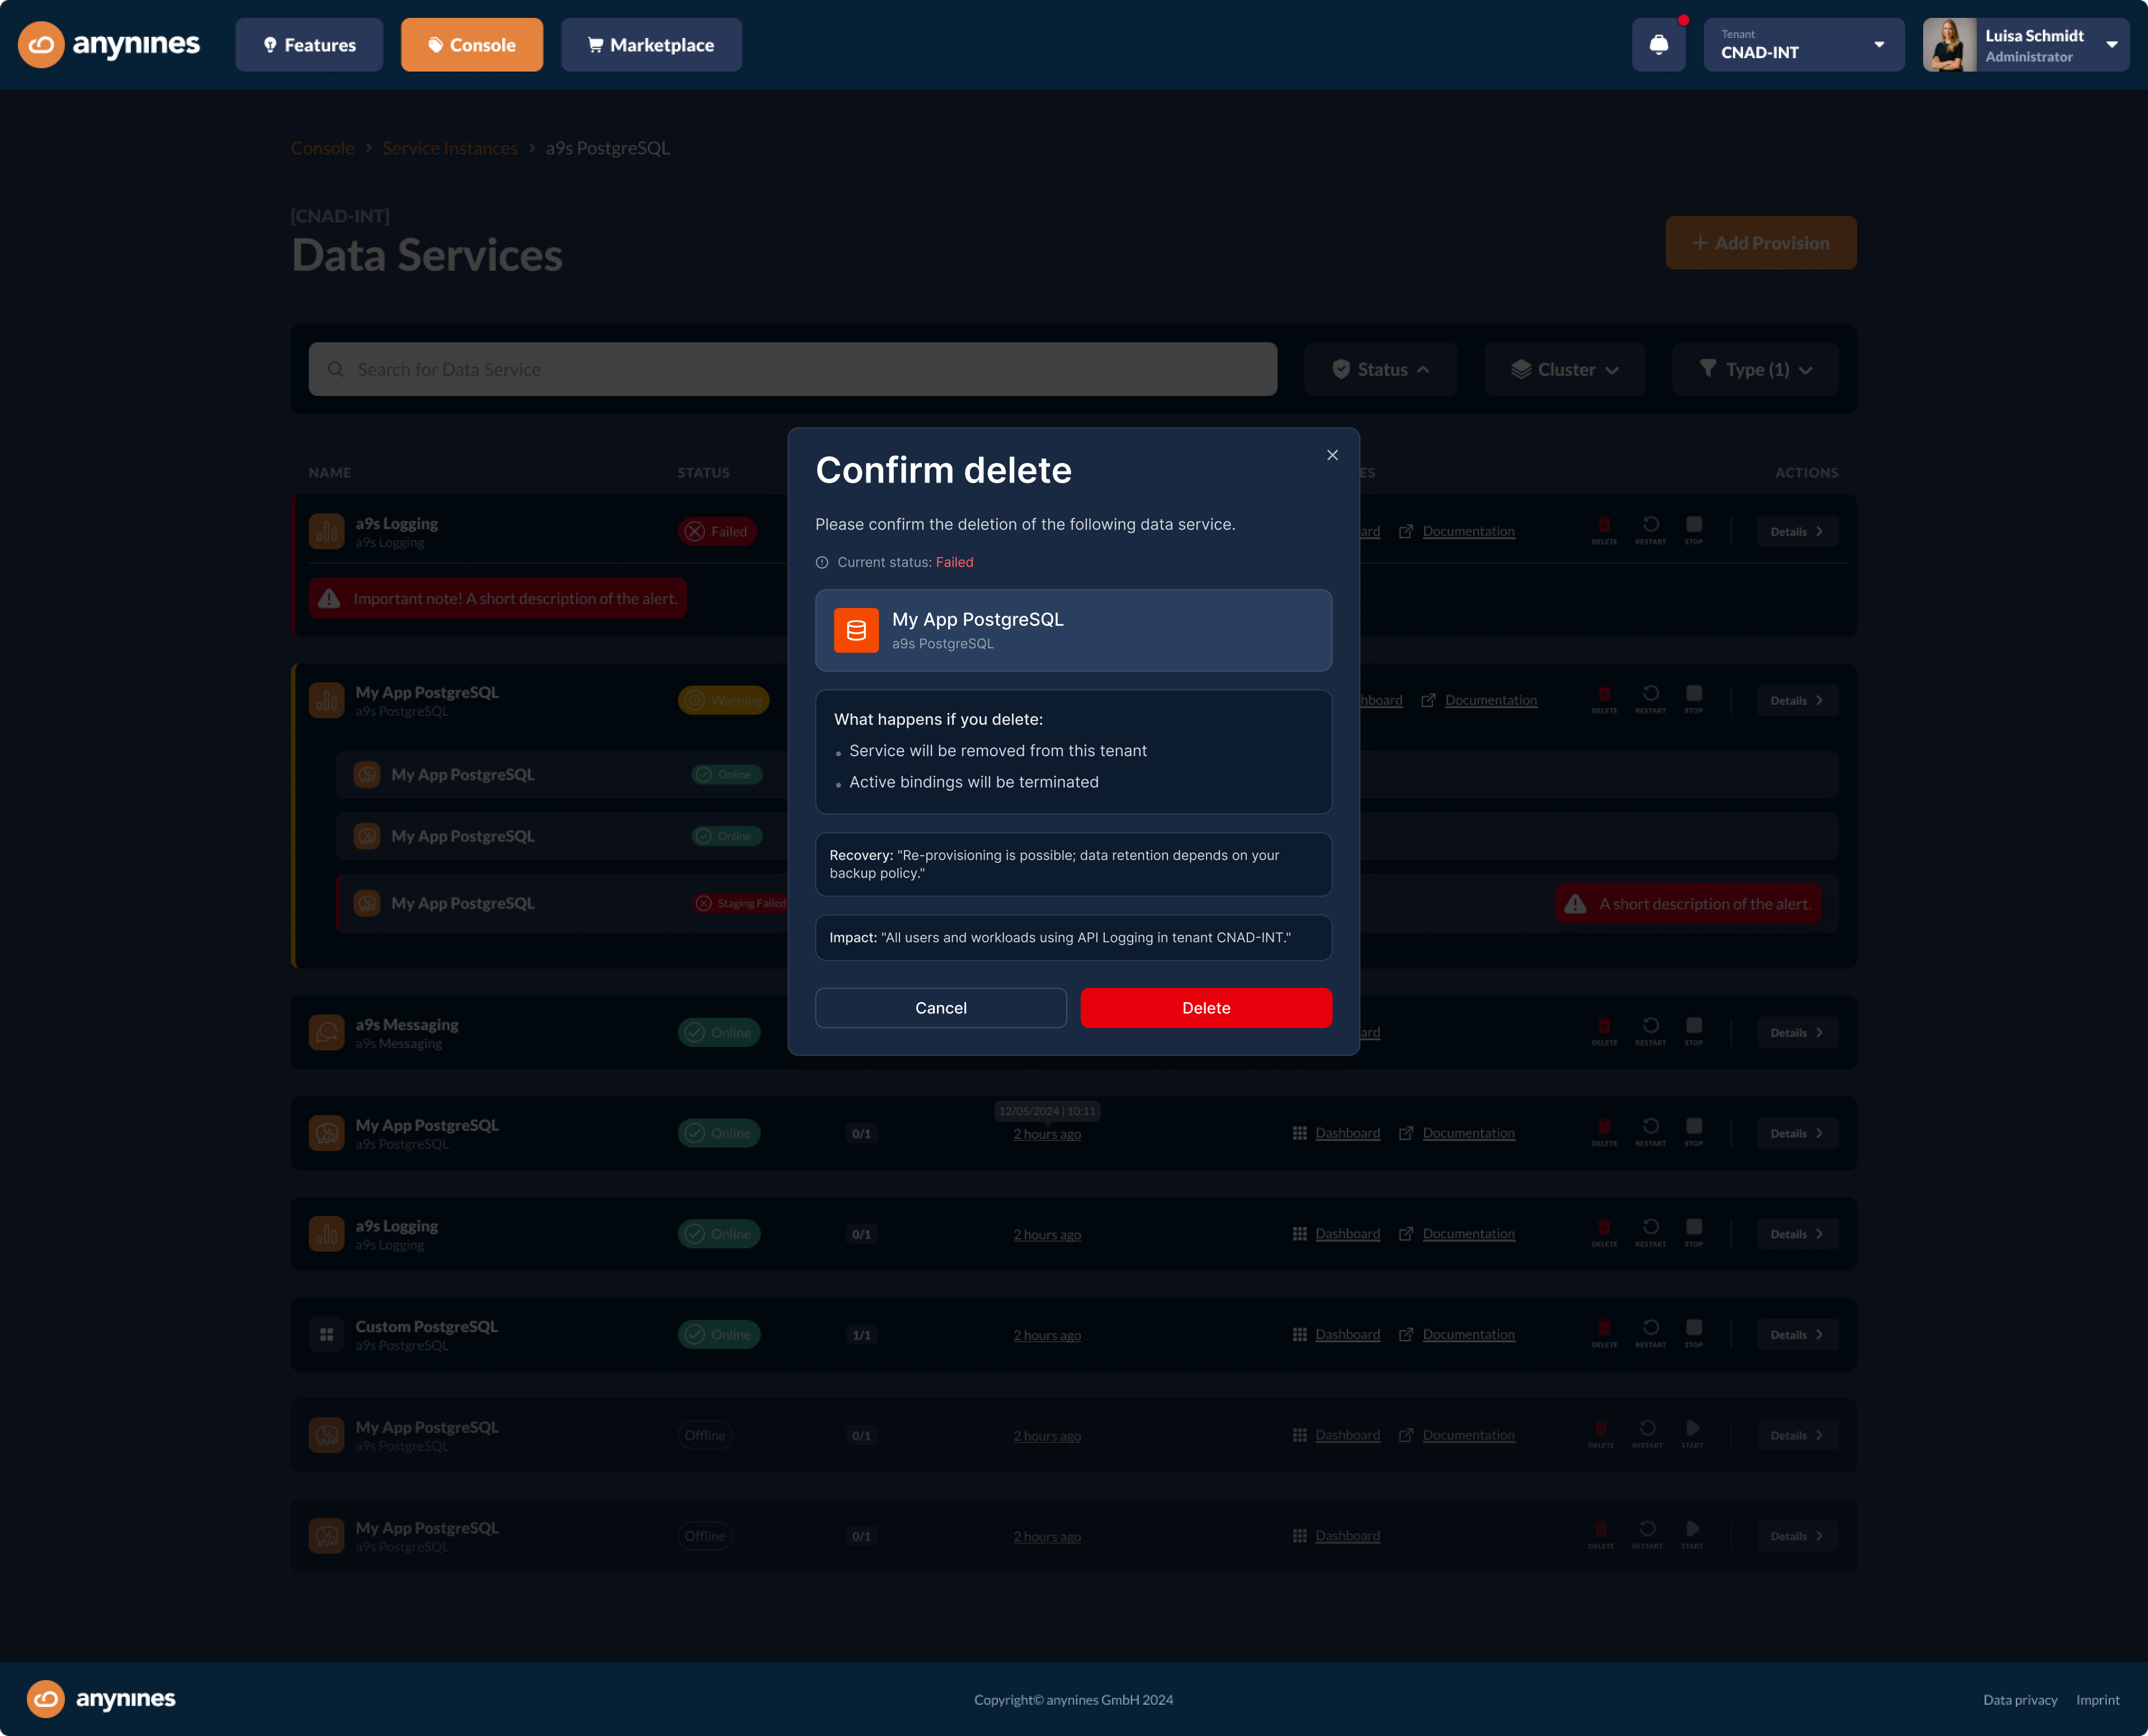The width and height of the screenshot is (2148, 1736).
Task: Click the a9s Messaging service icon
Action: [x=327, y=1032]
